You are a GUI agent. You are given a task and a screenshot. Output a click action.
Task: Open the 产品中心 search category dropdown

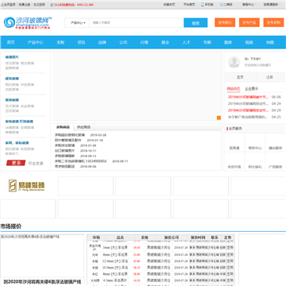[78, 23]
